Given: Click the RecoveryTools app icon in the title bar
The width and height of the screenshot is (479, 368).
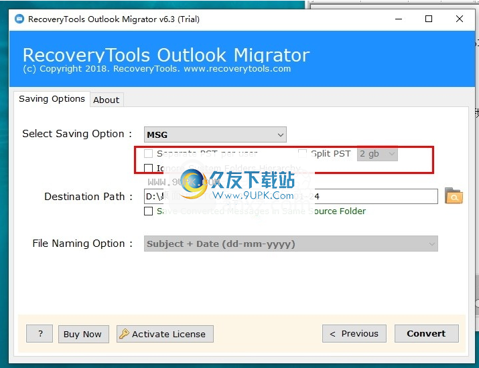Looking at the screenshot, I should point(19,19).
